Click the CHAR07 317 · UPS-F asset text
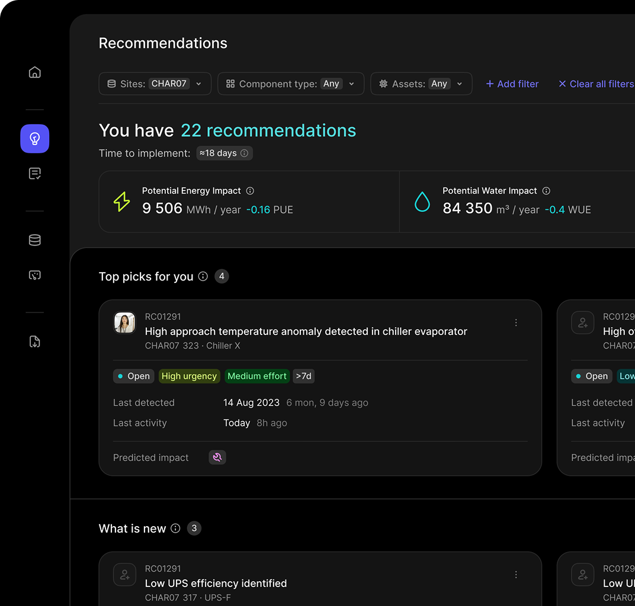635x606 pixels. tap(188, 598)
